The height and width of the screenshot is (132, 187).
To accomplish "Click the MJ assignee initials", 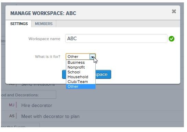I will [x=12, y=105].
